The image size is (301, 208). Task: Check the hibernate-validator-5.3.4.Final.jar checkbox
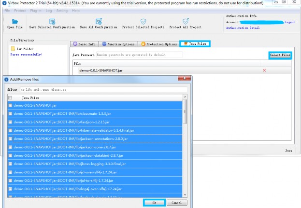[10, 130]
